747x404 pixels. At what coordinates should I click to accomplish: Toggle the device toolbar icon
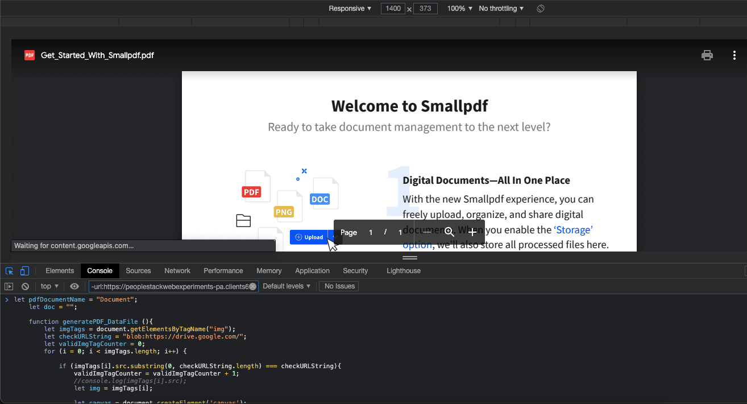[x=24, y=271]
